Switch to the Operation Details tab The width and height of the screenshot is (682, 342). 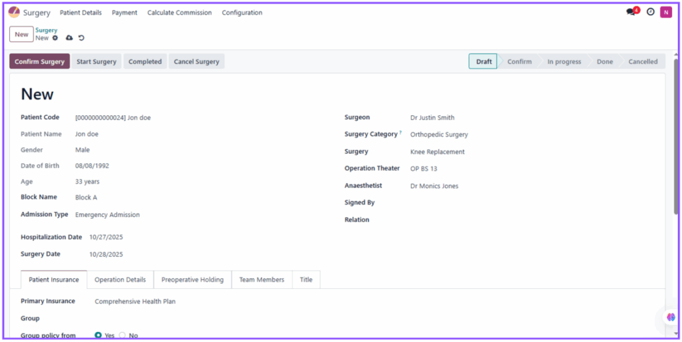[120, 279]
